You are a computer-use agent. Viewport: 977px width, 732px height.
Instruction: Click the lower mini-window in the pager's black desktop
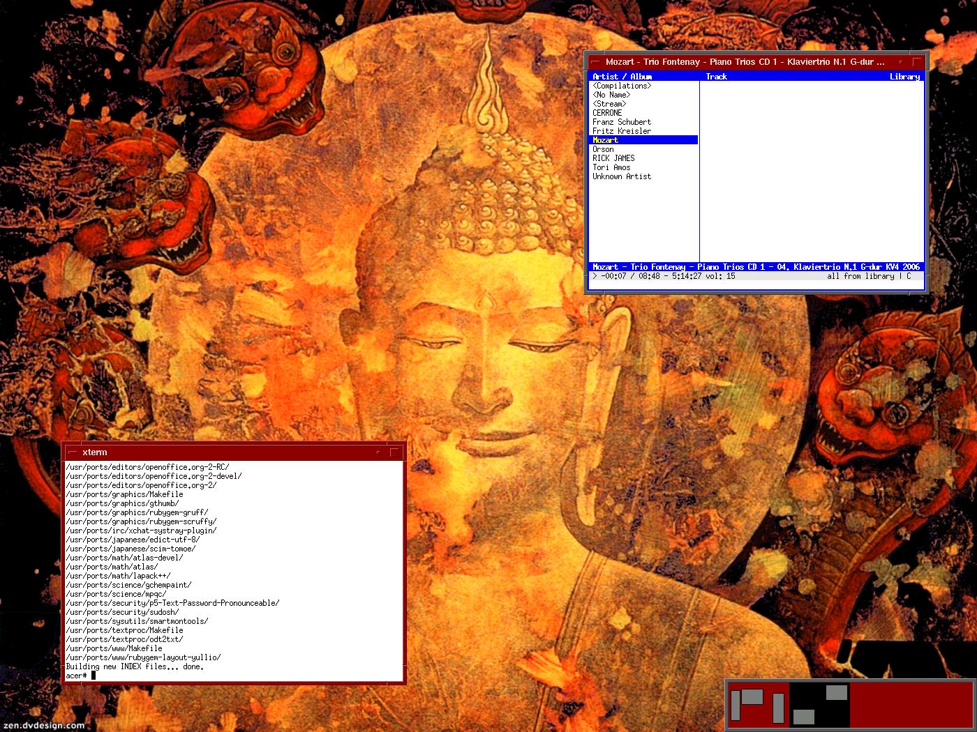804,717
